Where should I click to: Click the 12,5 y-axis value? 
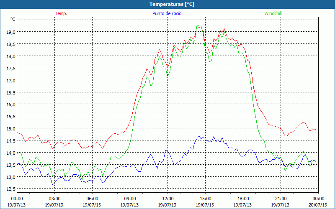coord(11,189)
